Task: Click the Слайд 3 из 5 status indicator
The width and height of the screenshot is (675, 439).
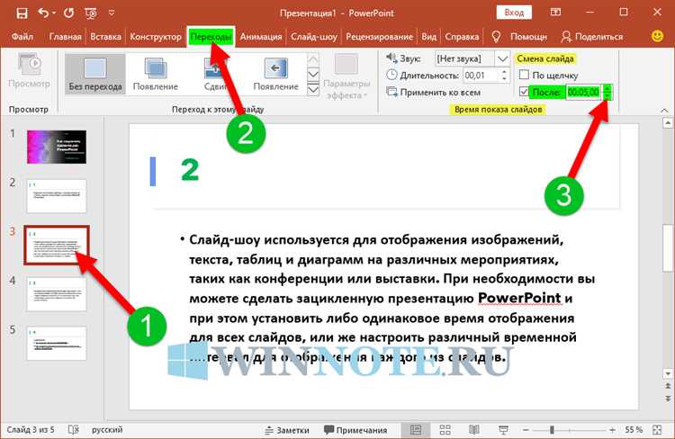Action: 31,429
